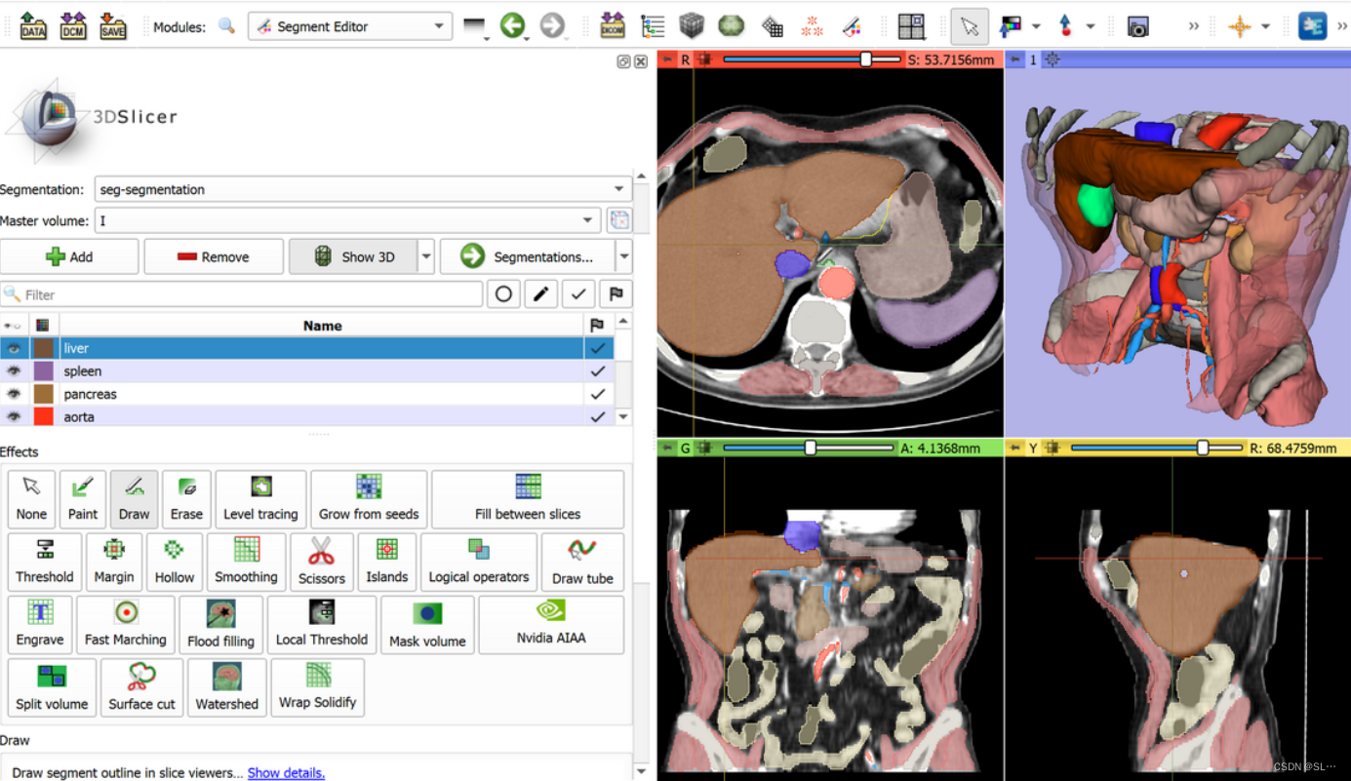Open the DCM import tool
The height and width of the screenshot is (781, 1351).
72,26
